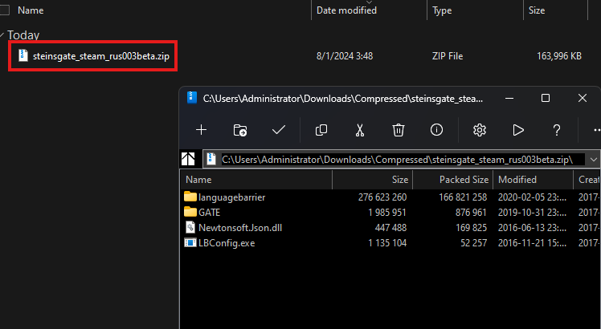The height and width of the screenshot is (329, 601).
Task: Click packed size 166 821 258 cell
Action: click(463, 197)
